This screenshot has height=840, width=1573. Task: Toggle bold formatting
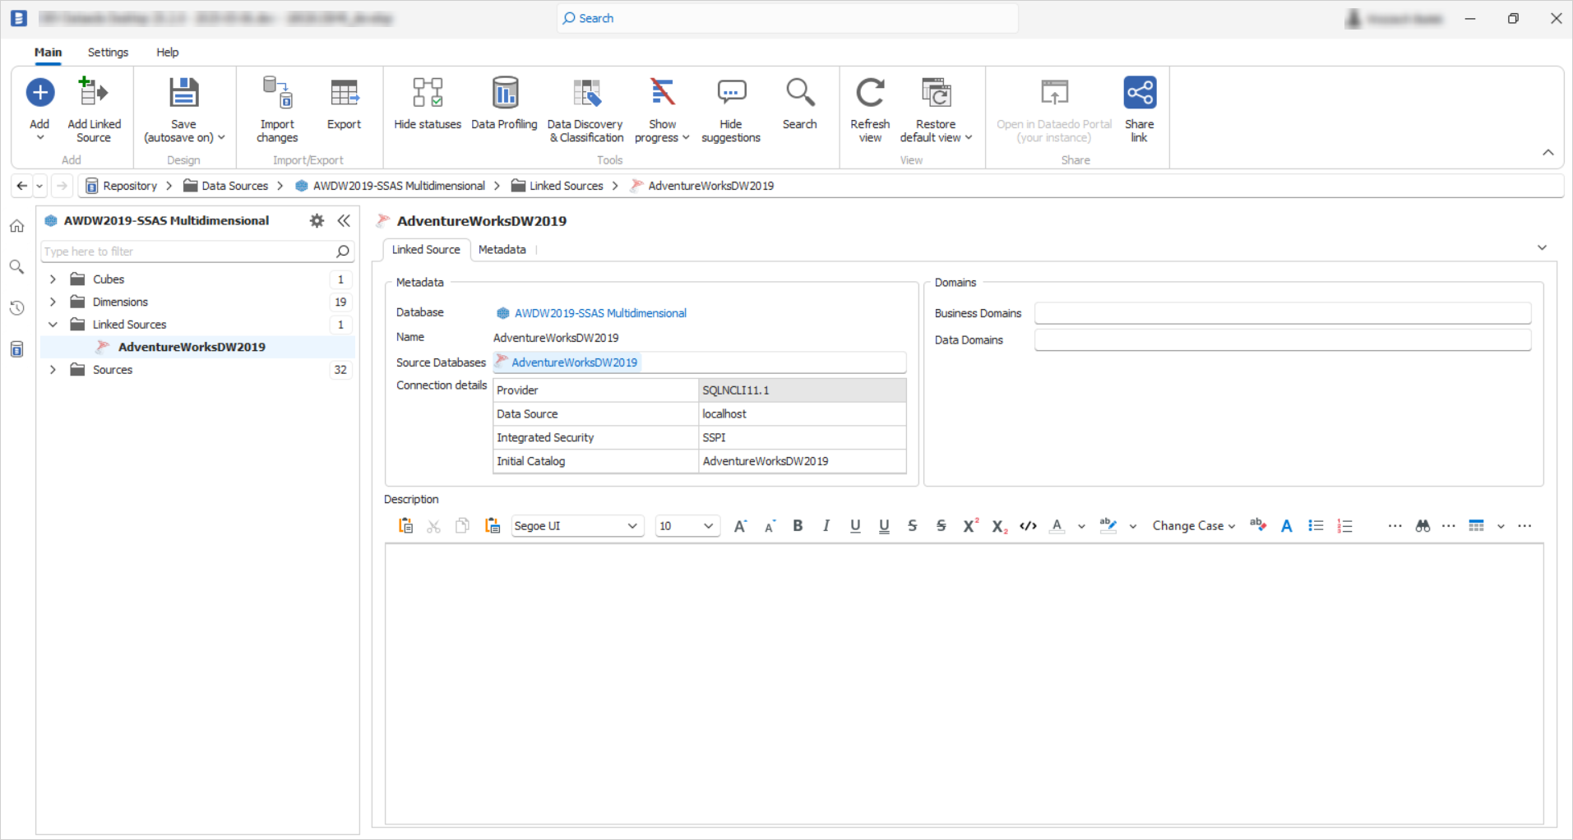point(798,526)
